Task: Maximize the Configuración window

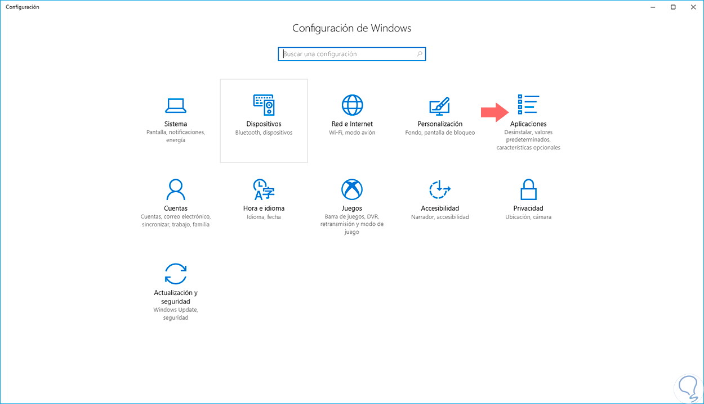Action: click(x=673, y=7)
